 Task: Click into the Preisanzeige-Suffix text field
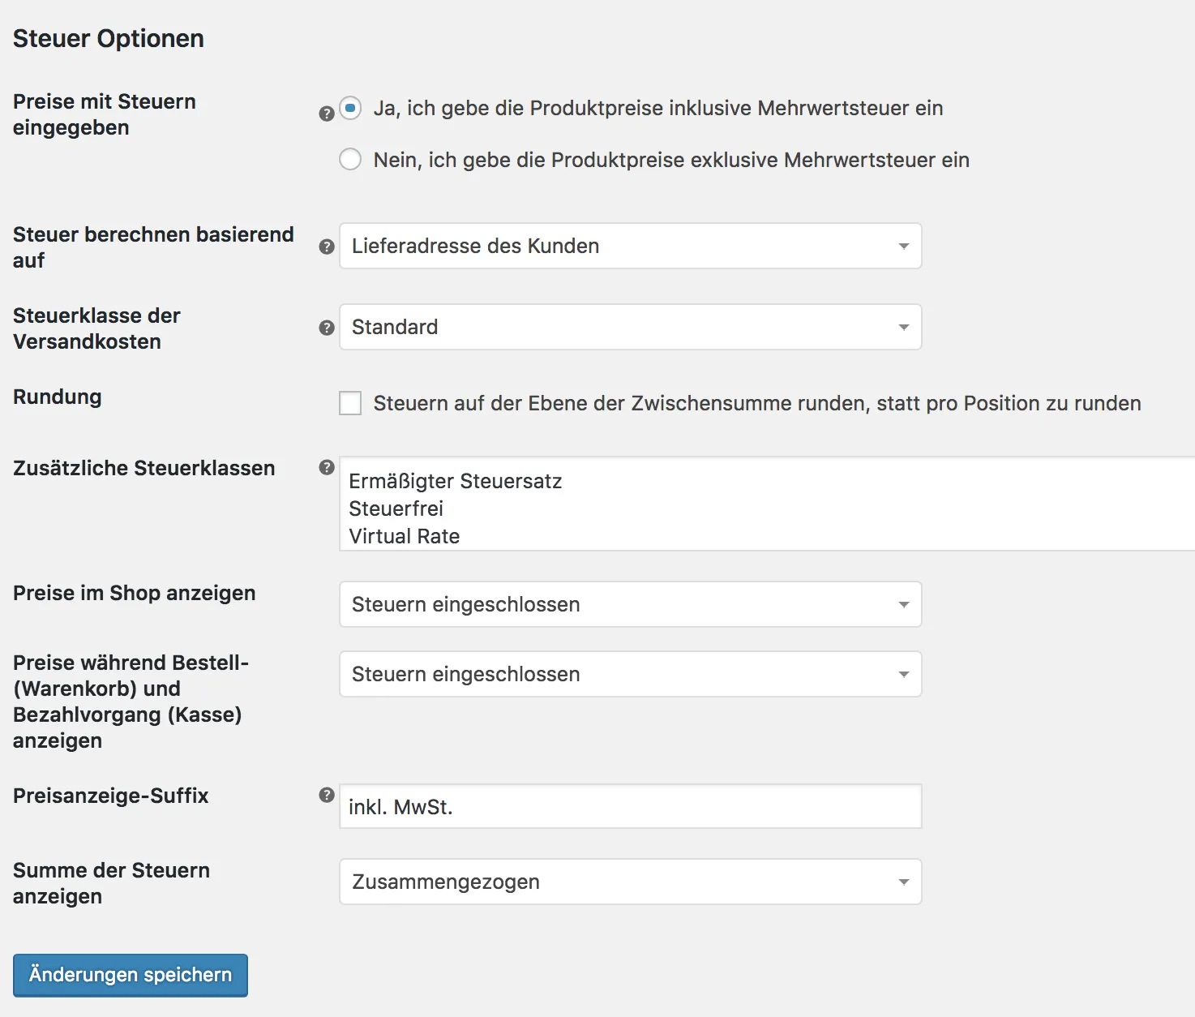pos(630,806)
